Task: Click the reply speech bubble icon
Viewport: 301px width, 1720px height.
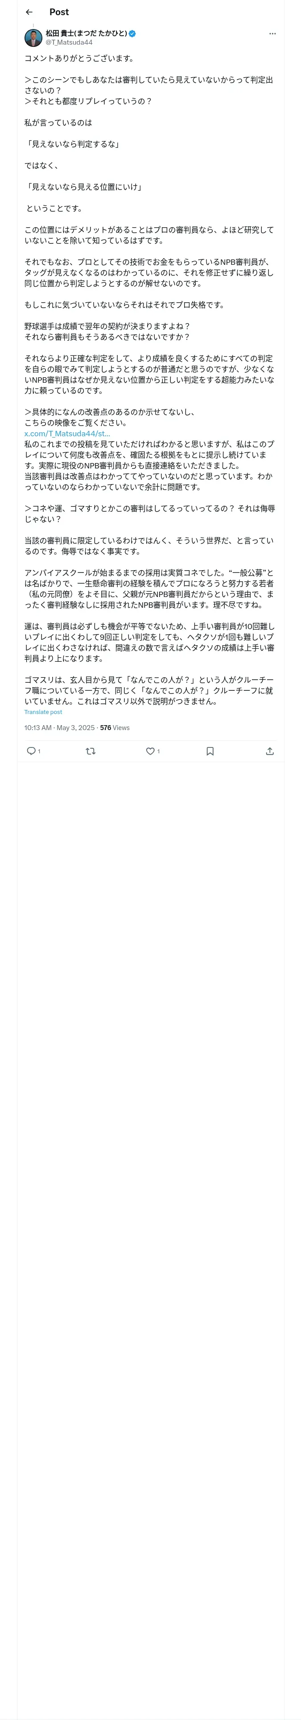Action: [31, 751]
